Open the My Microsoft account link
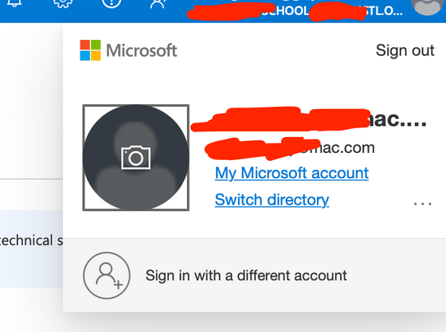This screenshot has width=446, height=332. (x=291, y=173)
